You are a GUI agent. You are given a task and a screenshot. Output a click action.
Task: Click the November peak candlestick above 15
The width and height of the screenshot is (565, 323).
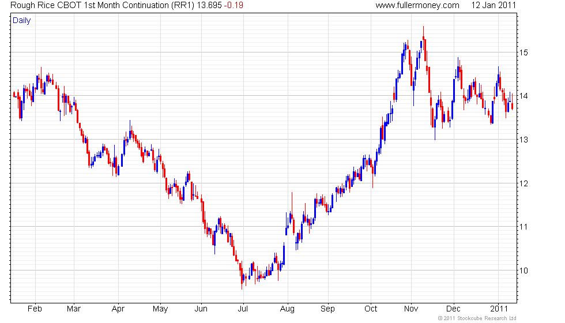pyautogui.click(x=423, y=37)
